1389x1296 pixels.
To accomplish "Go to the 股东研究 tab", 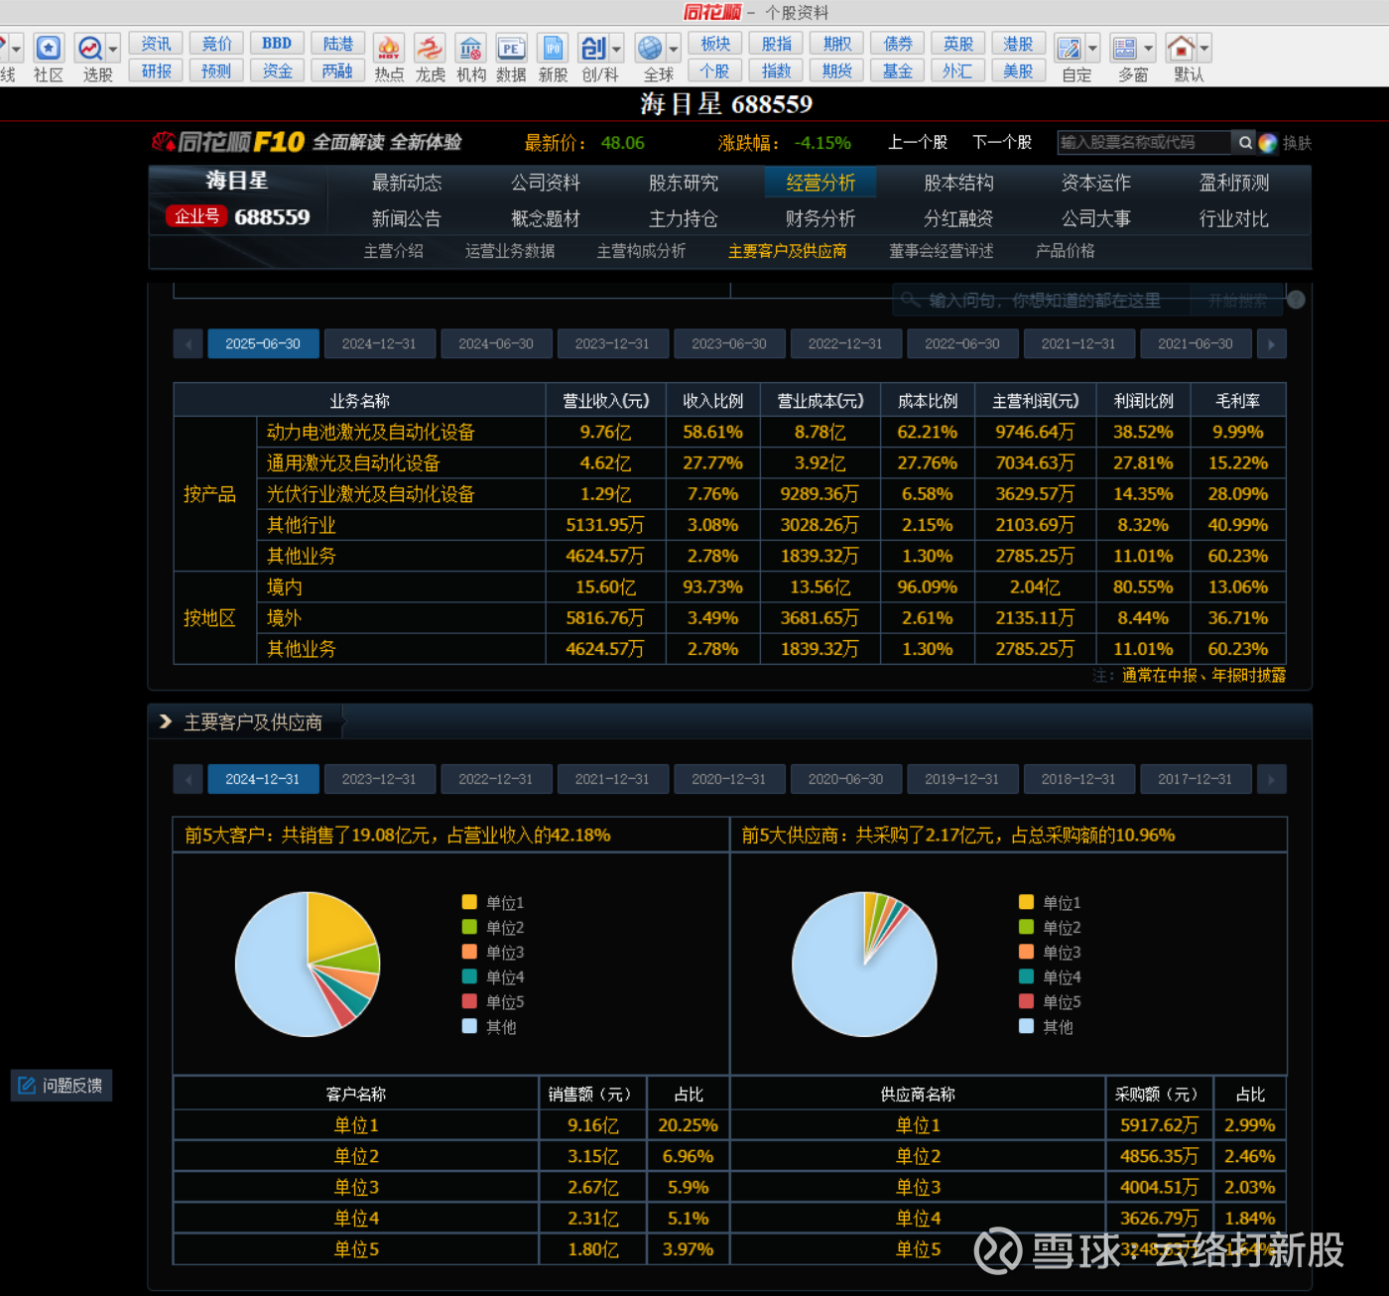I will click(683, 183).
